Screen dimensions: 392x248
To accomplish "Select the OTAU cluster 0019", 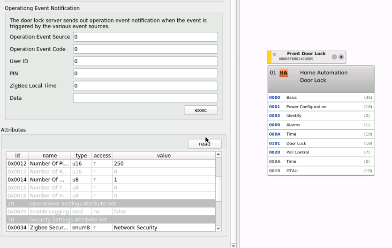I will [321, 171].
